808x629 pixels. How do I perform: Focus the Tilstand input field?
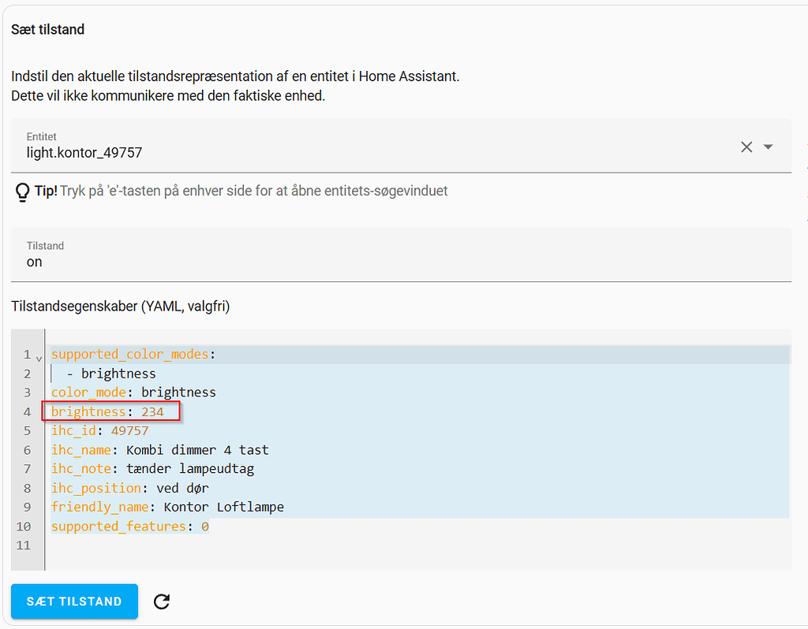400,262
